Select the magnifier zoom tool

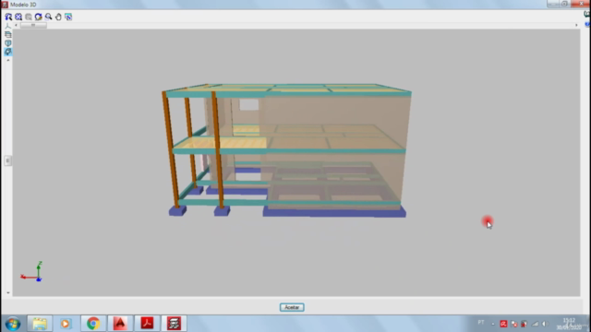(x=48, y=17)
